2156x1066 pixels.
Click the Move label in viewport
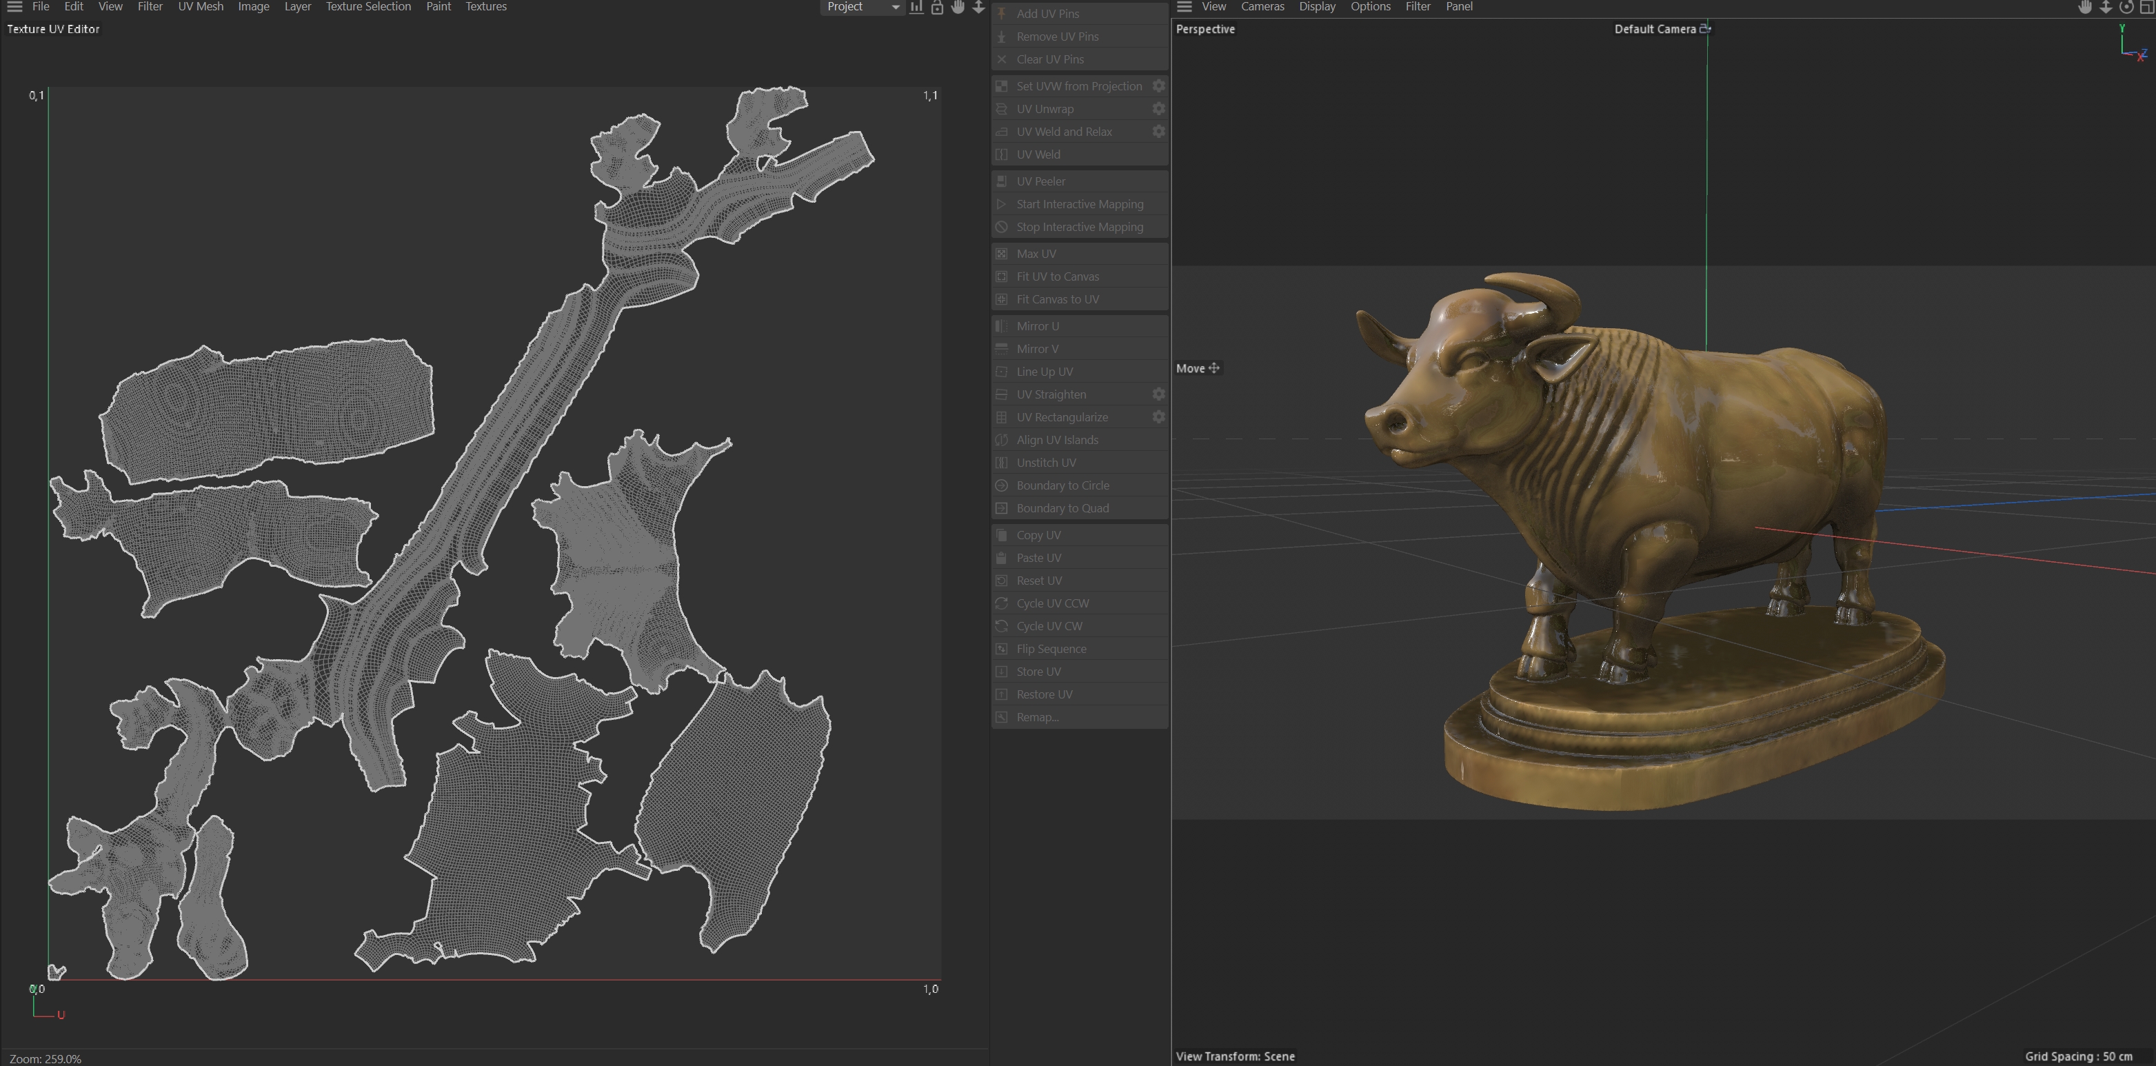coord(1190,368)
